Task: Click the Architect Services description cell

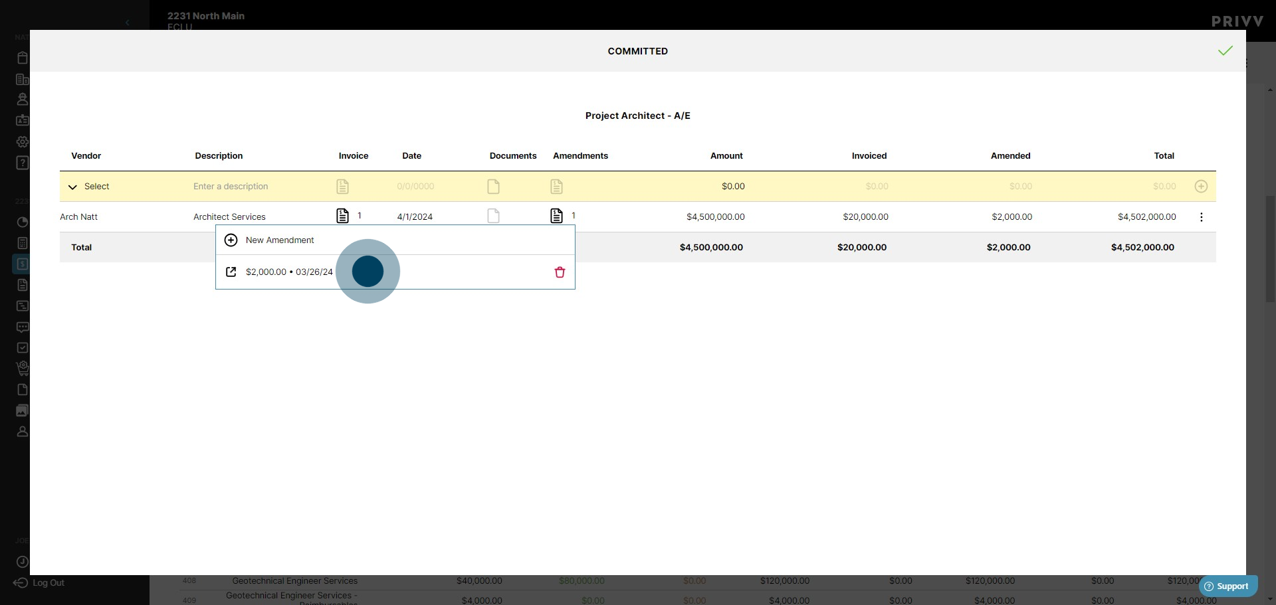Action: click(229, 217)
